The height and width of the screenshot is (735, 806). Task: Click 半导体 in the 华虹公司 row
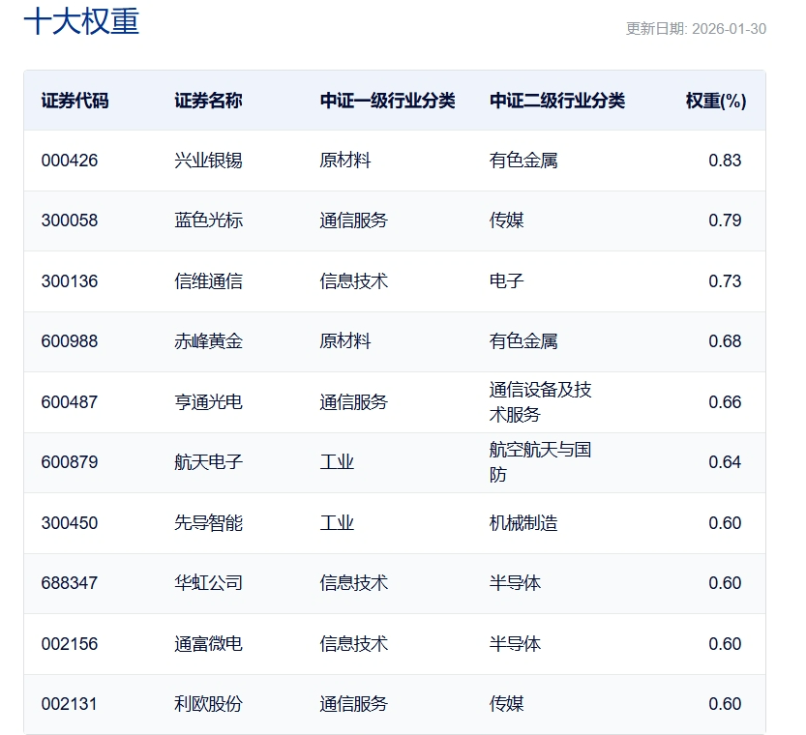pyautogui.click(x=515, y=583)
